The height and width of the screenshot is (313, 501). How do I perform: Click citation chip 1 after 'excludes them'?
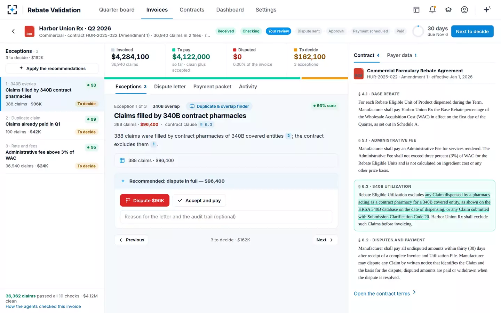coord(153,144)
